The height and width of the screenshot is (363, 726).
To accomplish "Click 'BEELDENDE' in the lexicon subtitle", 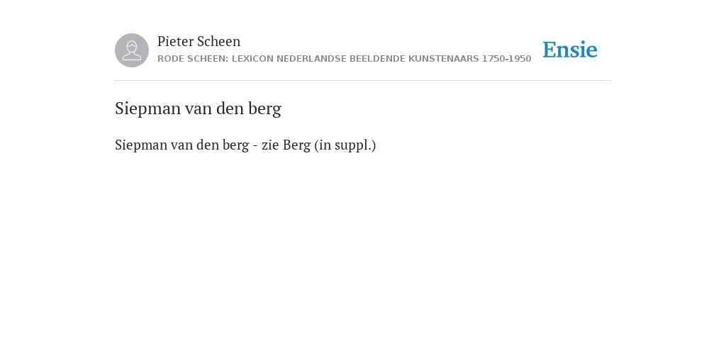I will (x=377, y=59).
